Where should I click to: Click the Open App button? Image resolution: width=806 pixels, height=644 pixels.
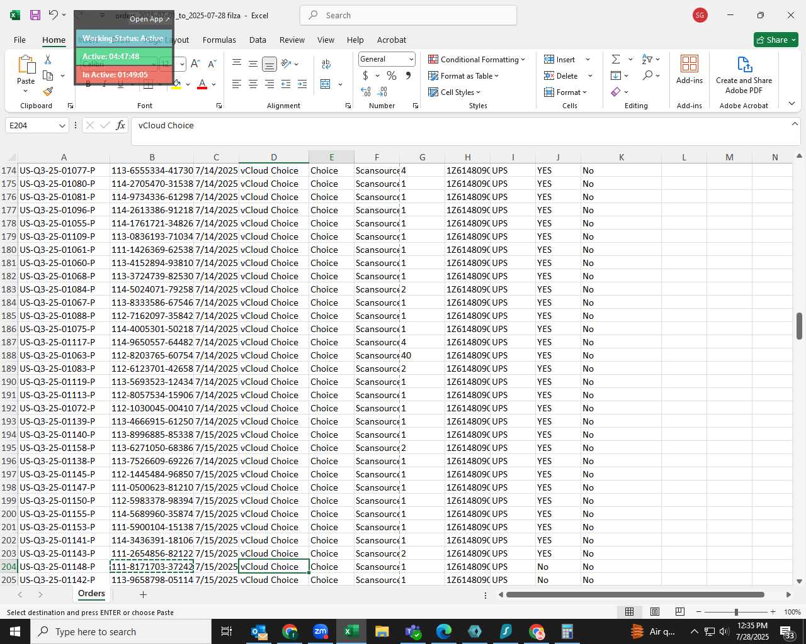(150, 19)
